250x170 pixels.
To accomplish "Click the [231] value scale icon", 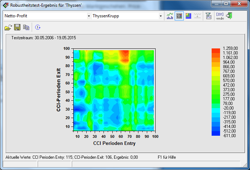I will tap(220, 16).
